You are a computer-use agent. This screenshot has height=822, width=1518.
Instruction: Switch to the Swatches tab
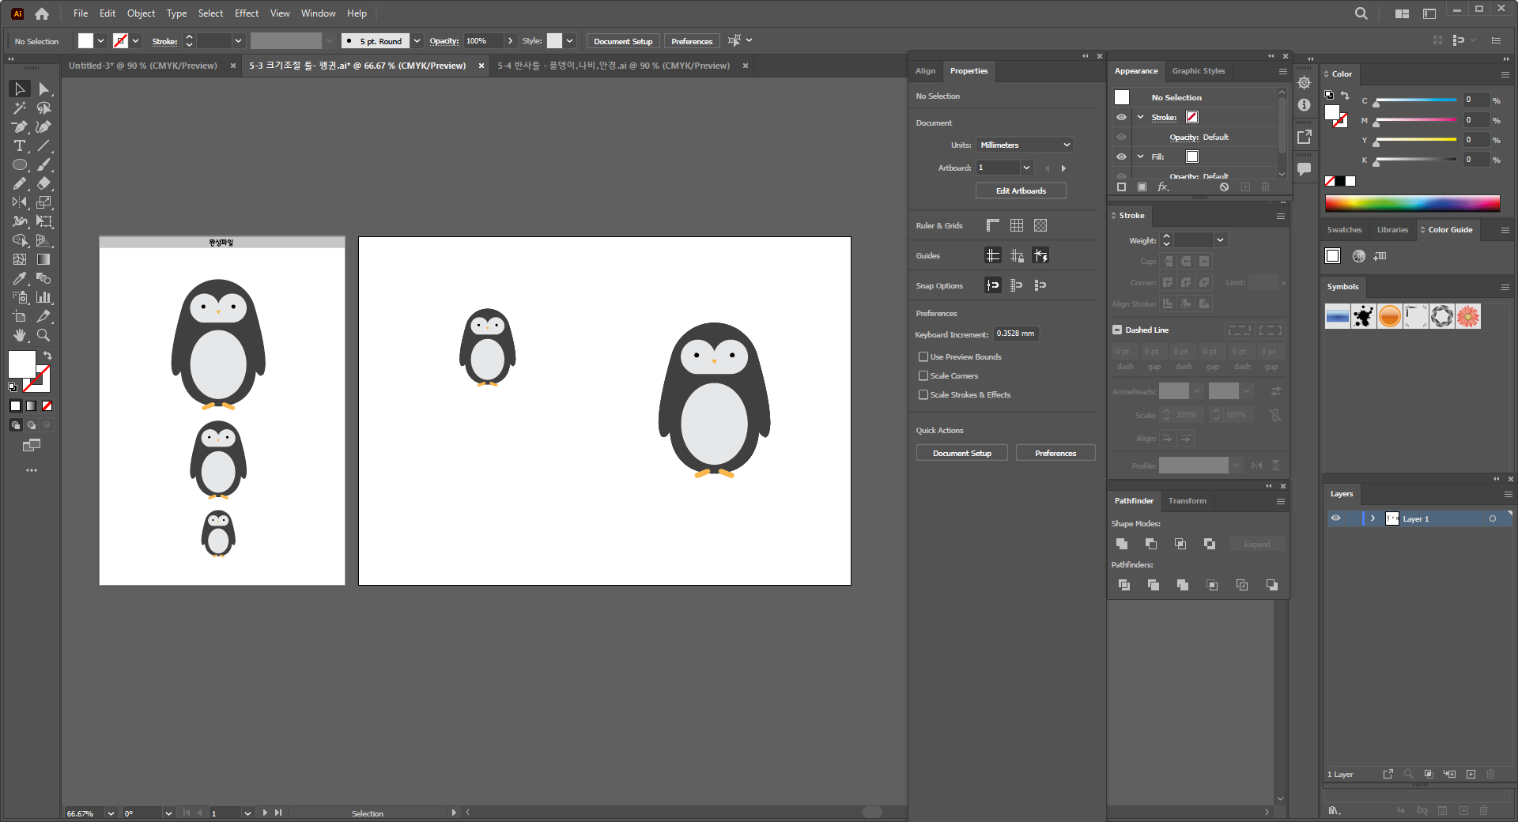tap(1344, 230)
